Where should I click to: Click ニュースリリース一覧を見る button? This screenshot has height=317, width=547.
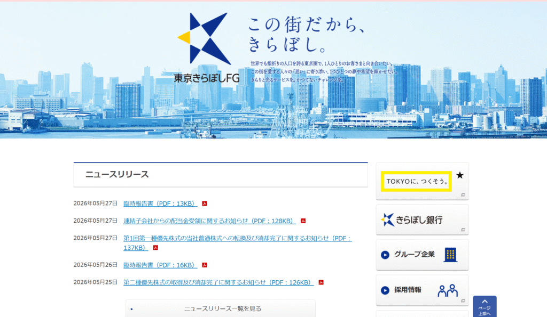[221, 308]
